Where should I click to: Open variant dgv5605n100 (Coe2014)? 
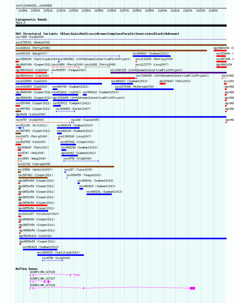(x=35, y=236)
